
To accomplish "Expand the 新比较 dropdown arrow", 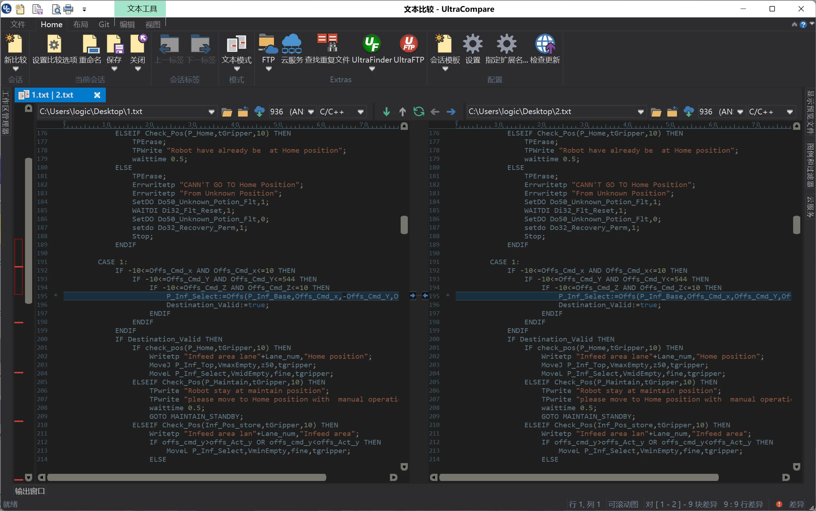I will point(15,69).
